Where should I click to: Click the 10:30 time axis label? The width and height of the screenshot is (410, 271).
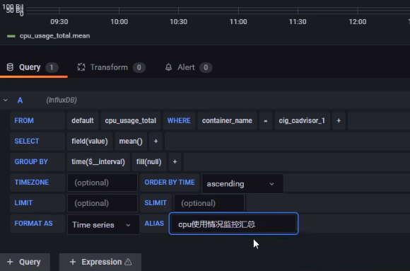point(178,22)
